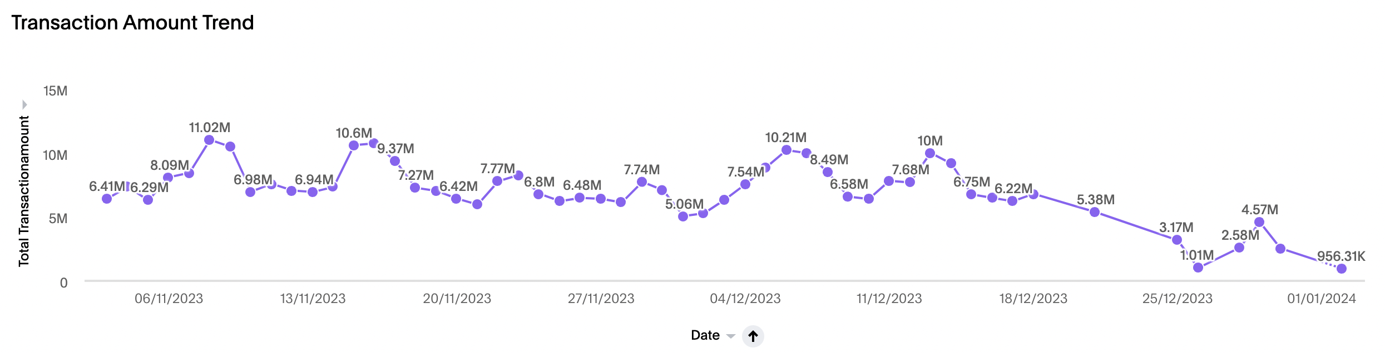Click the 2.58M data point marker
This screenshot has width=1385, height=353.
[1239, 248]
